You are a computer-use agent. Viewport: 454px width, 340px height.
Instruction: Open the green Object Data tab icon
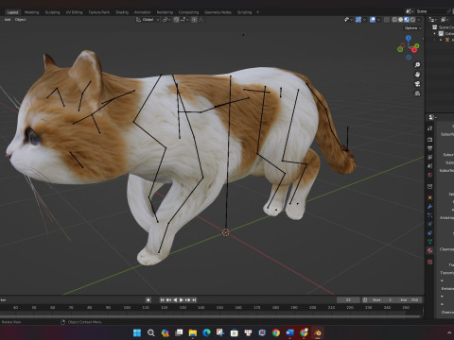tap(429, 242)
